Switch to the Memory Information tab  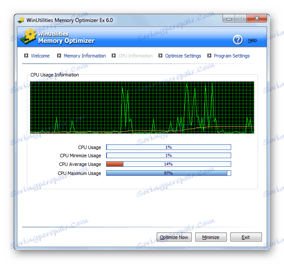click(x=85, y=56)
